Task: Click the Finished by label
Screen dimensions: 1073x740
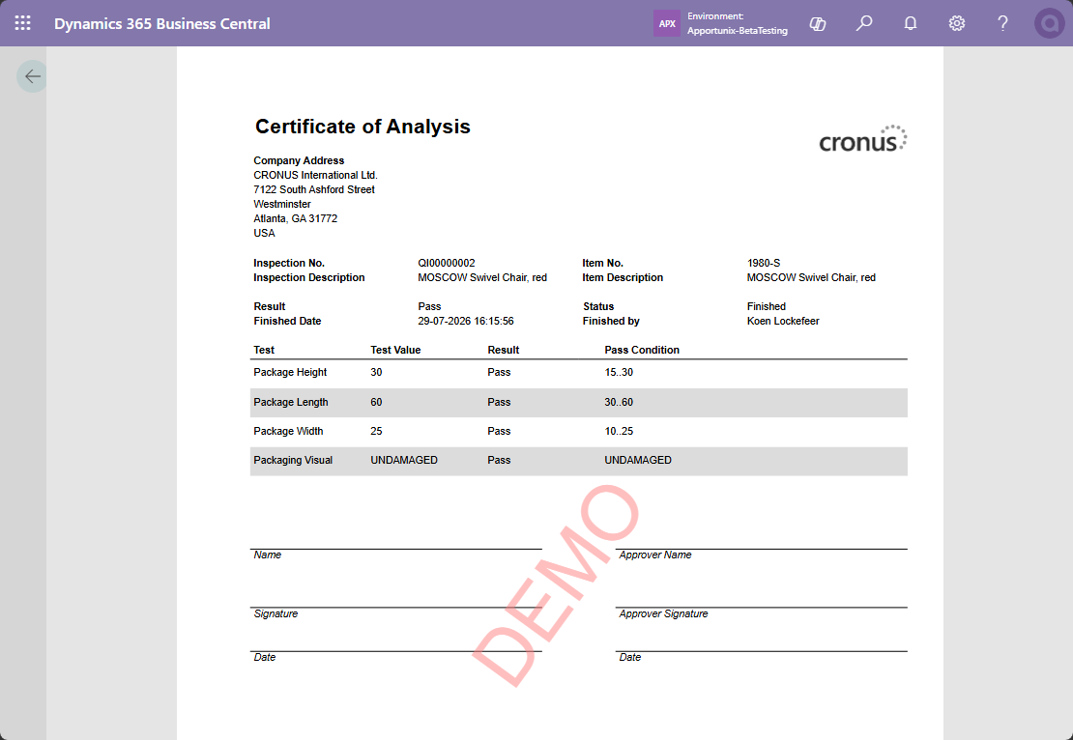Action: click(611, 322)
